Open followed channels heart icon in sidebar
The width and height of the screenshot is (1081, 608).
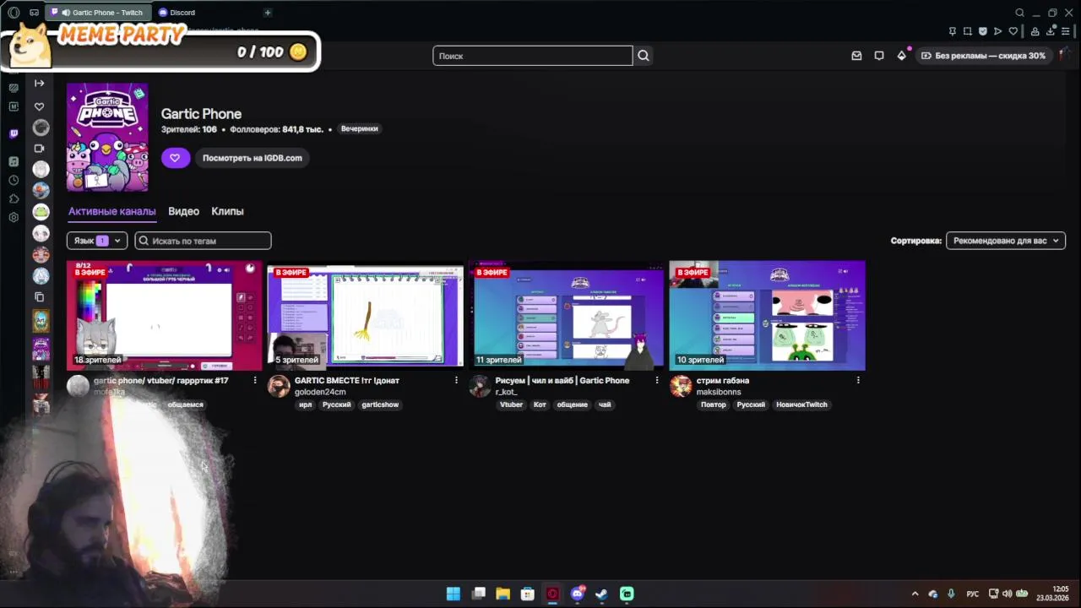click(x=39, y=106)
